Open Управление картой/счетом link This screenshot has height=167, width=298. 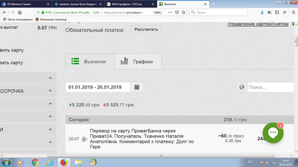[258, 24]
